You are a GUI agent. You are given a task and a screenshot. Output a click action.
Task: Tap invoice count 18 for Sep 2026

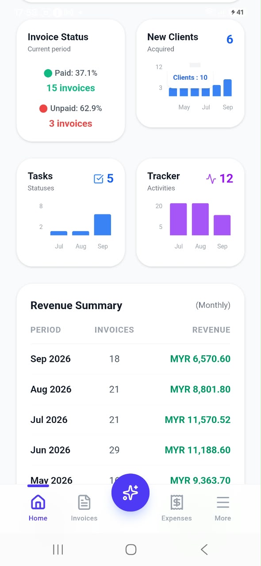[x=114, y=359]
